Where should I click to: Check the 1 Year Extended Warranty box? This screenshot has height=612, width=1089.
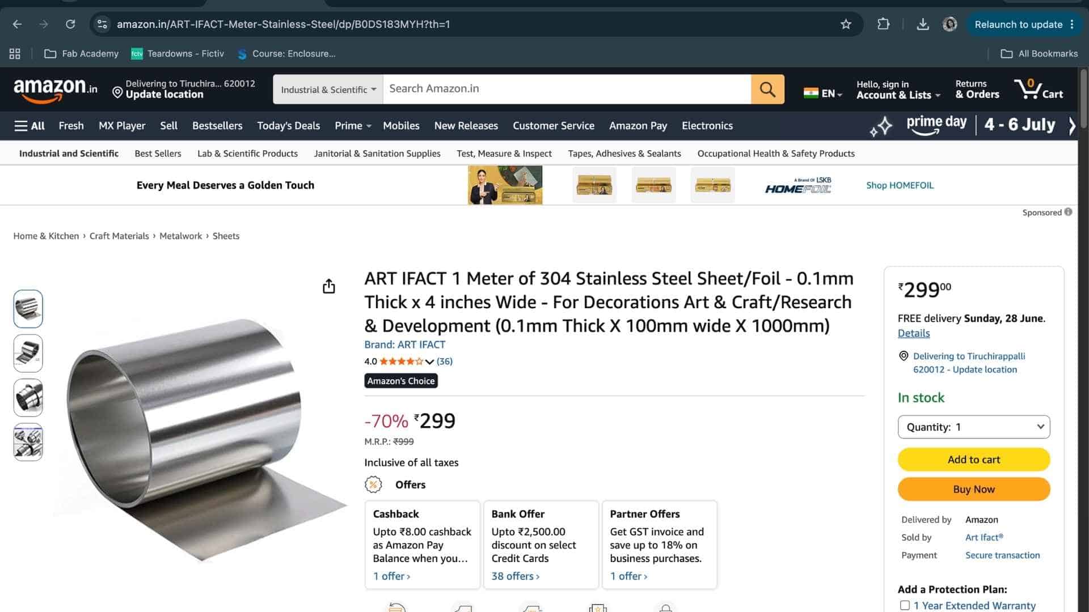905,605
